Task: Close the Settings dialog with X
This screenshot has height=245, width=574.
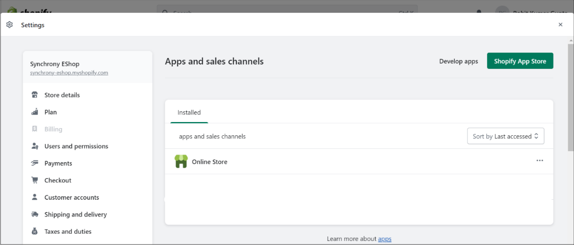Action: [x=560, y=24]
